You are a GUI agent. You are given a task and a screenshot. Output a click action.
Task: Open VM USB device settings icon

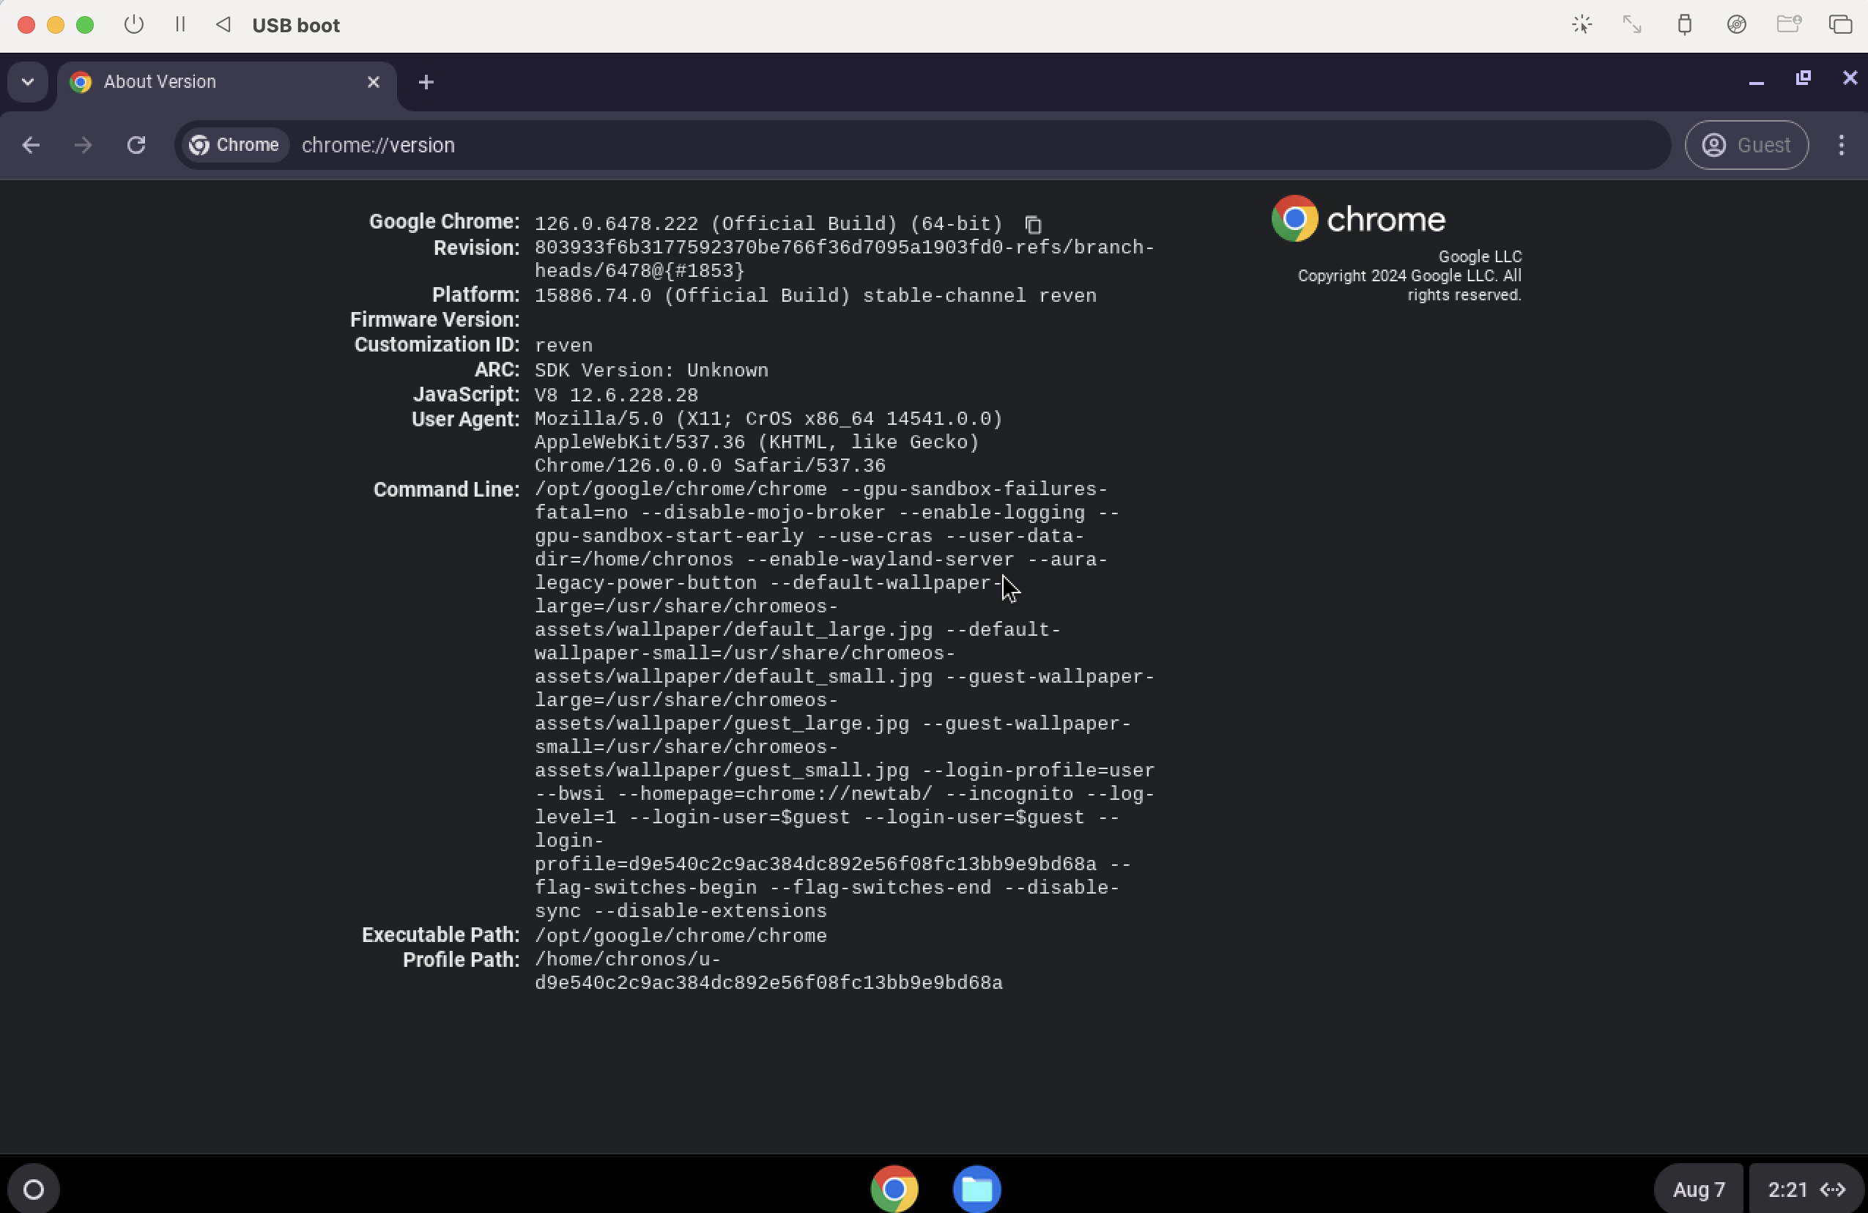click(x=1683, y=24)
